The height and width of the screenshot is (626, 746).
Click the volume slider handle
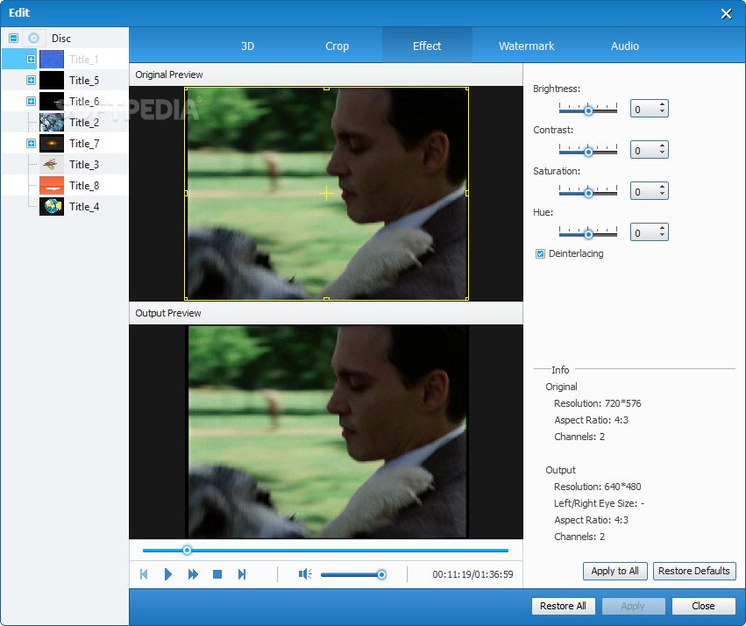click(381, 574)
